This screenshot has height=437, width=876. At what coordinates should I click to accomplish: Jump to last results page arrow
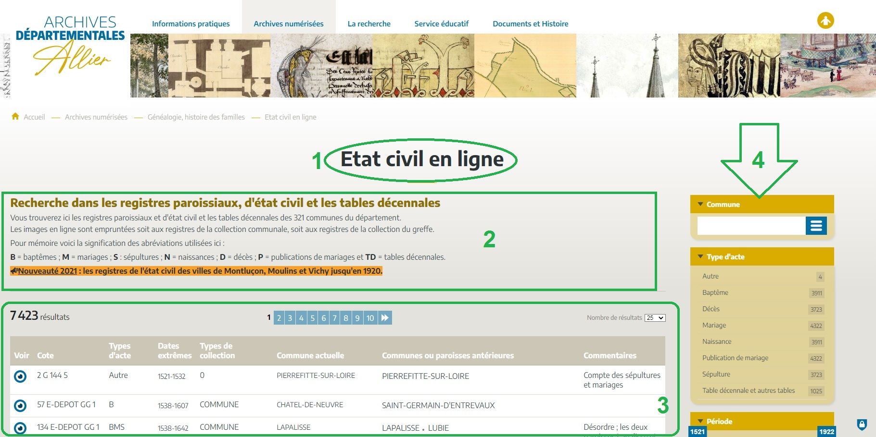[385, 317]
